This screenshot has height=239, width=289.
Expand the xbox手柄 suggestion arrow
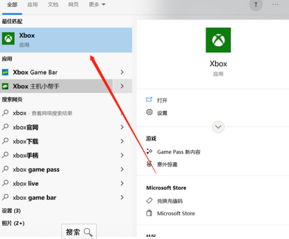(122, 155)
